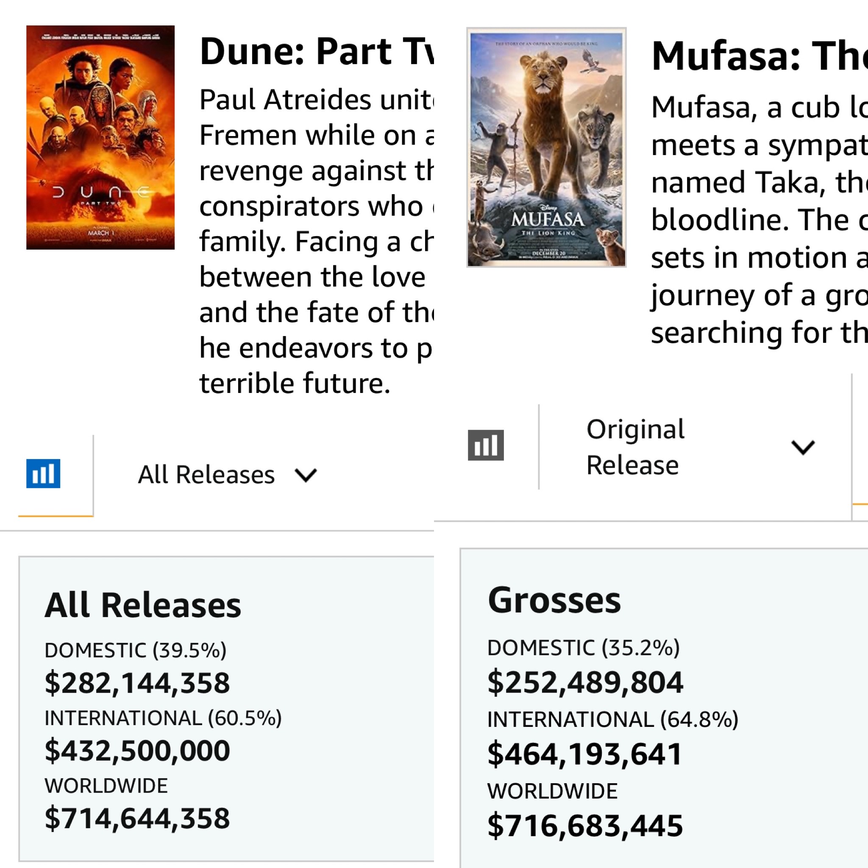Open the Dune: Part Two poster image
The height and width of the screenshot is (868, 868).
pos(100,137)
